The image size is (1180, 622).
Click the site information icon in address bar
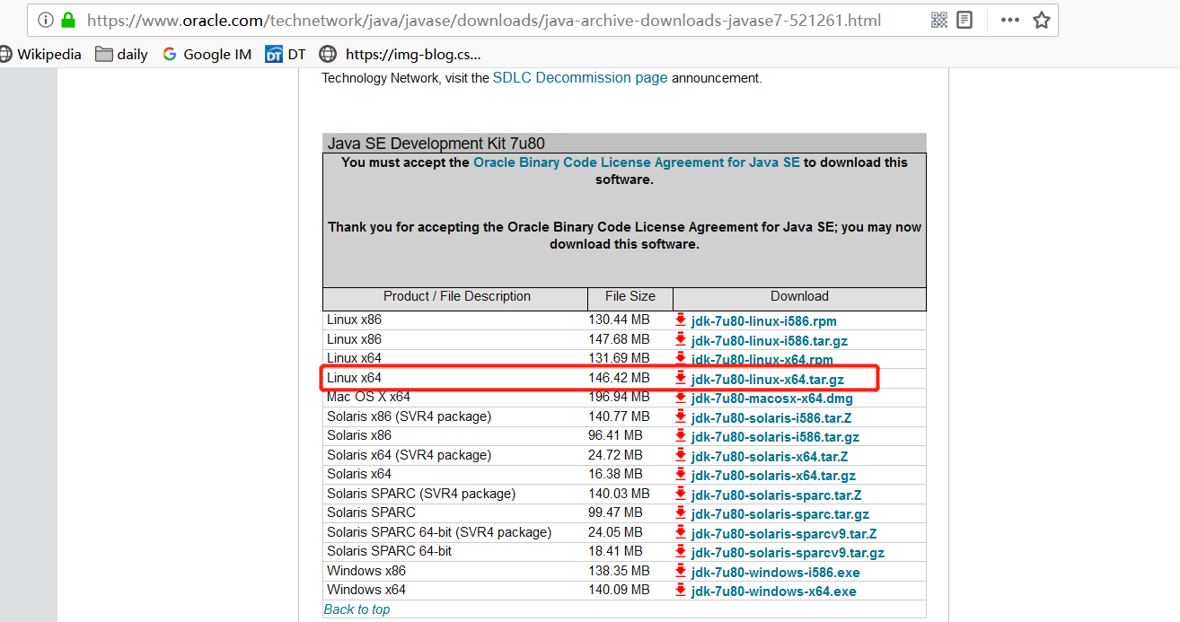pos(45,20)
